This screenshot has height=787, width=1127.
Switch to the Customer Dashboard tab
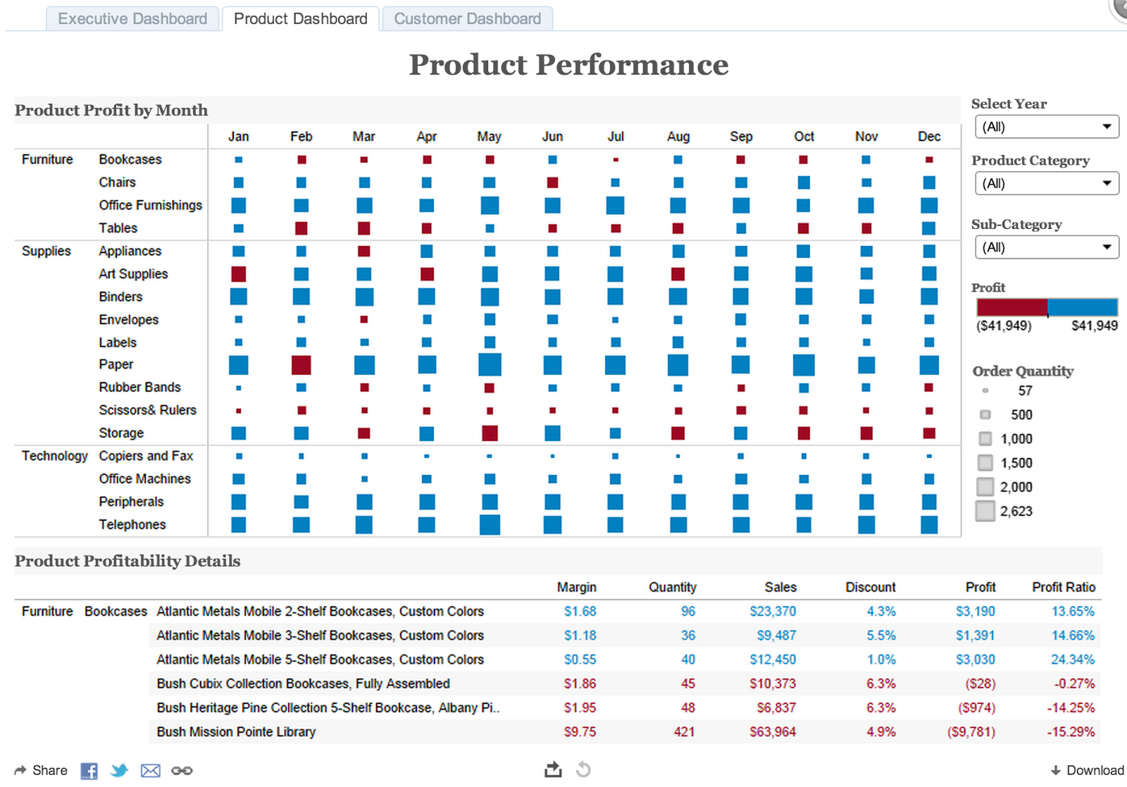[x=467, y=18]
